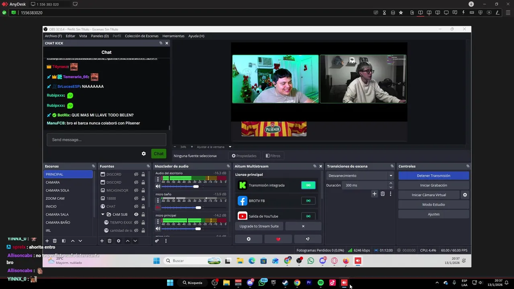
Task: Open Herramientas menu
Action: 173,36
